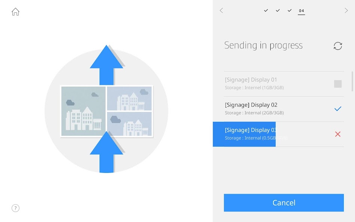Toggle the blue checkmark for Display 02
355x222 pixels.
point(338,109)
